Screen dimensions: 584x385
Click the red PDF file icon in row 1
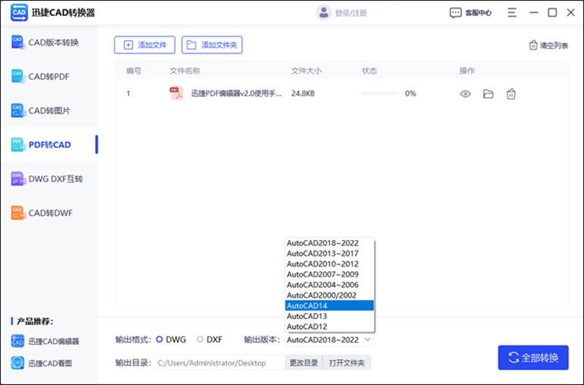[x=177, y=93]
